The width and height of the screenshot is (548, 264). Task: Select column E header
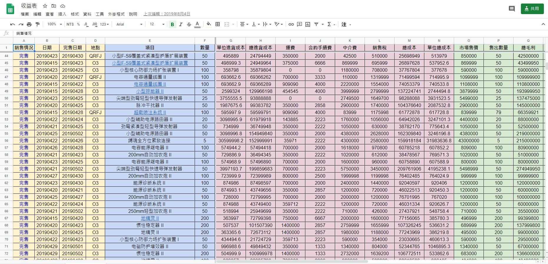point(150,41)
